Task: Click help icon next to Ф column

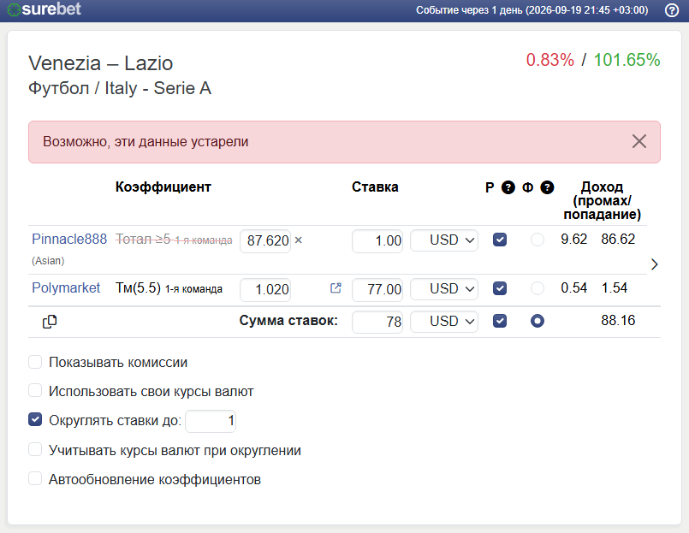Action: pos(547,187)
